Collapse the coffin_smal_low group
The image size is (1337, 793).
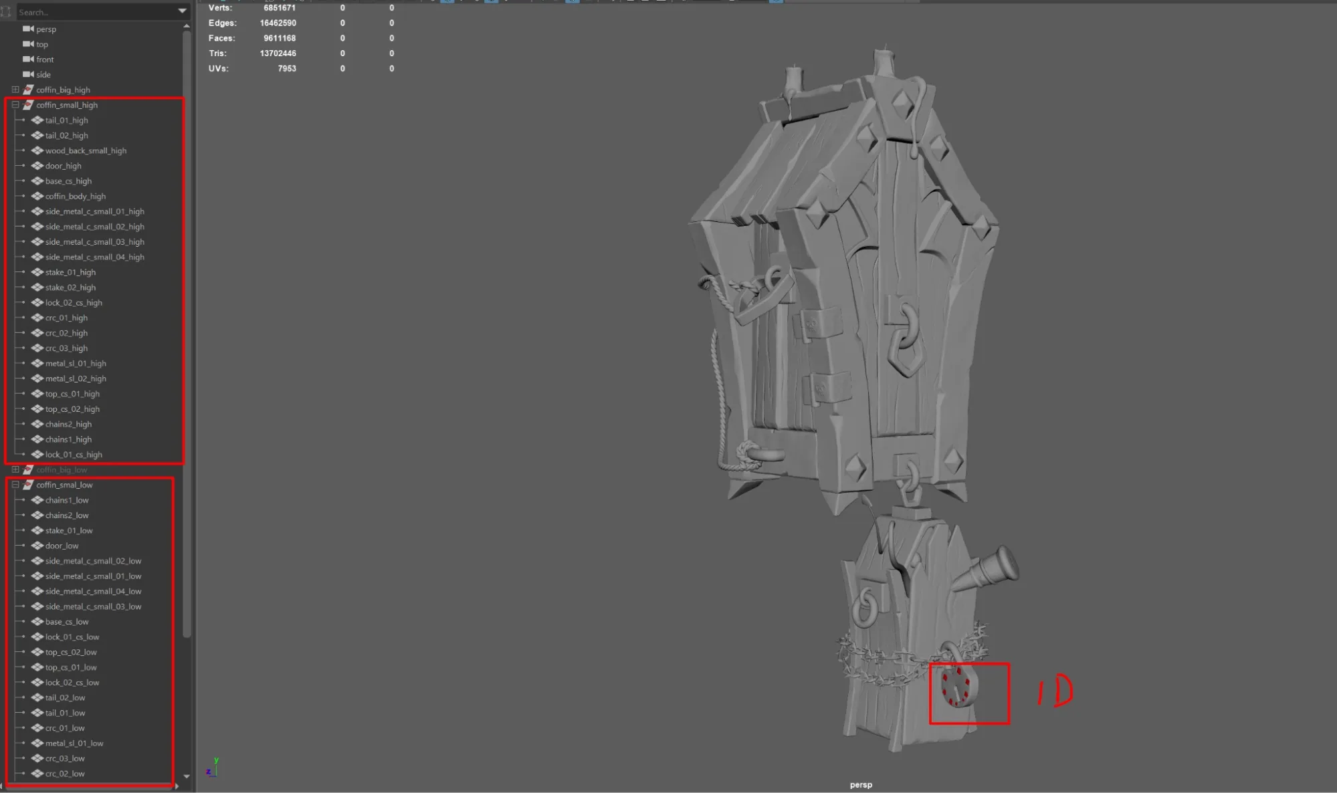coord(15,485)
